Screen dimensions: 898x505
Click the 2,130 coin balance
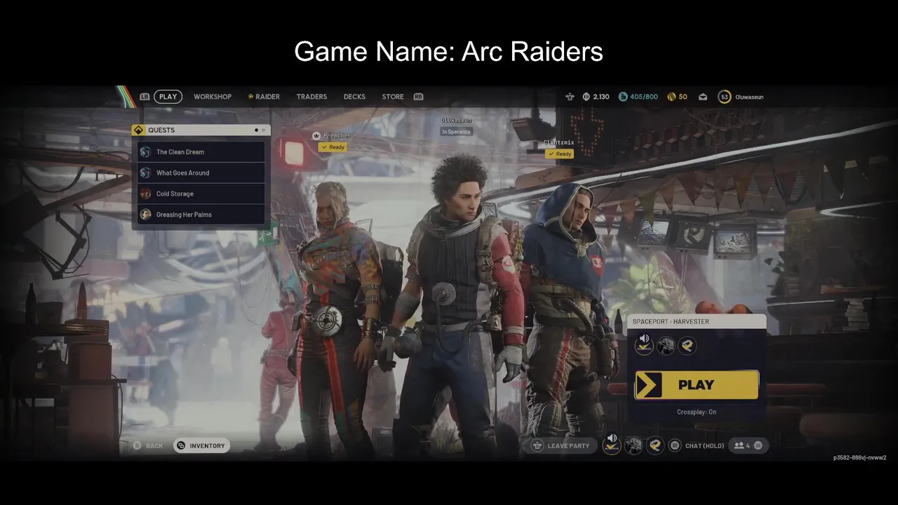(601, 97)
